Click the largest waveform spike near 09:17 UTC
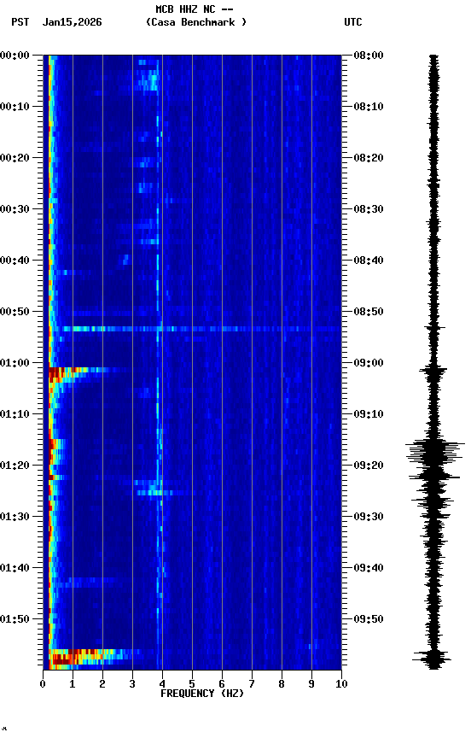471x738 pixels. coord(435,453)
